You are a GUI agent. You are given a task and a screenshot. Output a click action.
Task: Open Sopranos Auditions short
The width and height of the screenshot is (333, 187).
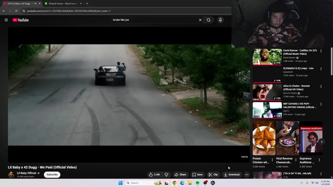[x=311, y=138]
